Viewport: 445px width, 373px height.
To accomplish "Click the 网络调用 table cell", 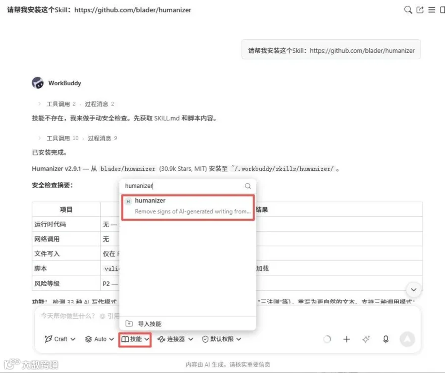I will [x=66, y=239].
